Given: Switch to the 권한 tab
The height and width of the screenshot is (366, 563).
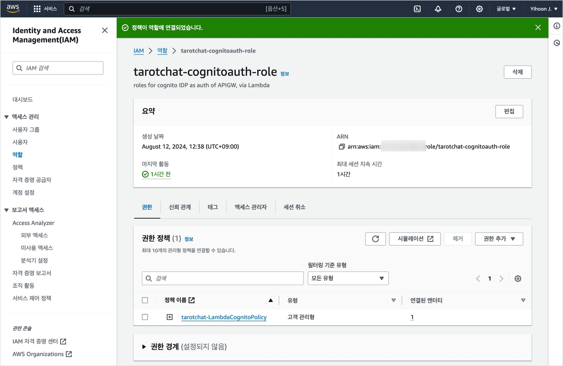Looking at the screenshot, I should point(147,207).
